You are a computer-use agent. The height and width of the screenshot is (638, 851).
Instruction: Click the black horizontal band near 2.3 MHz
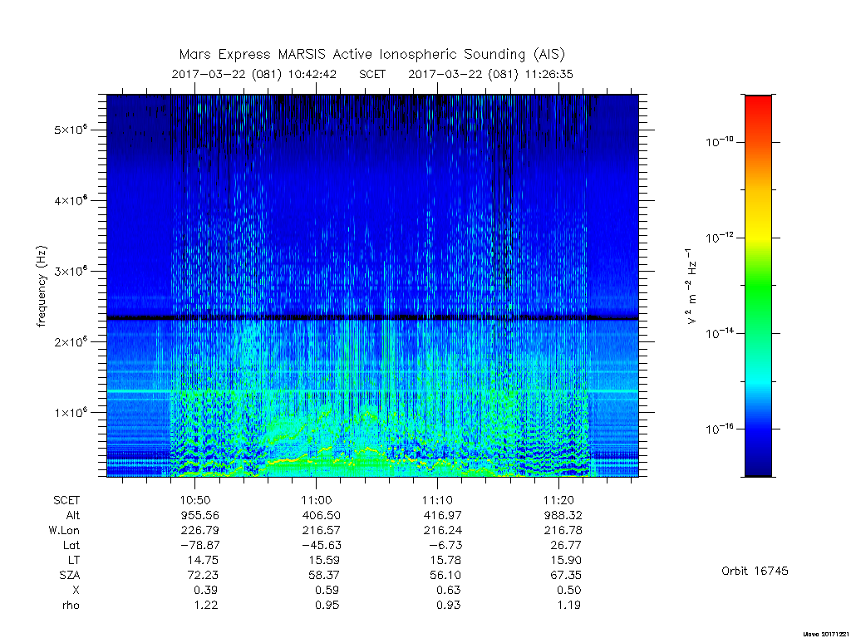click(372, 318)
